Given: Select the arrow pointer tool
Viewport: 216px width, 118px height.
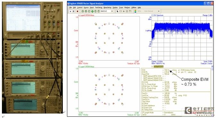Looking at the screenshot, I should click(118, 11).
